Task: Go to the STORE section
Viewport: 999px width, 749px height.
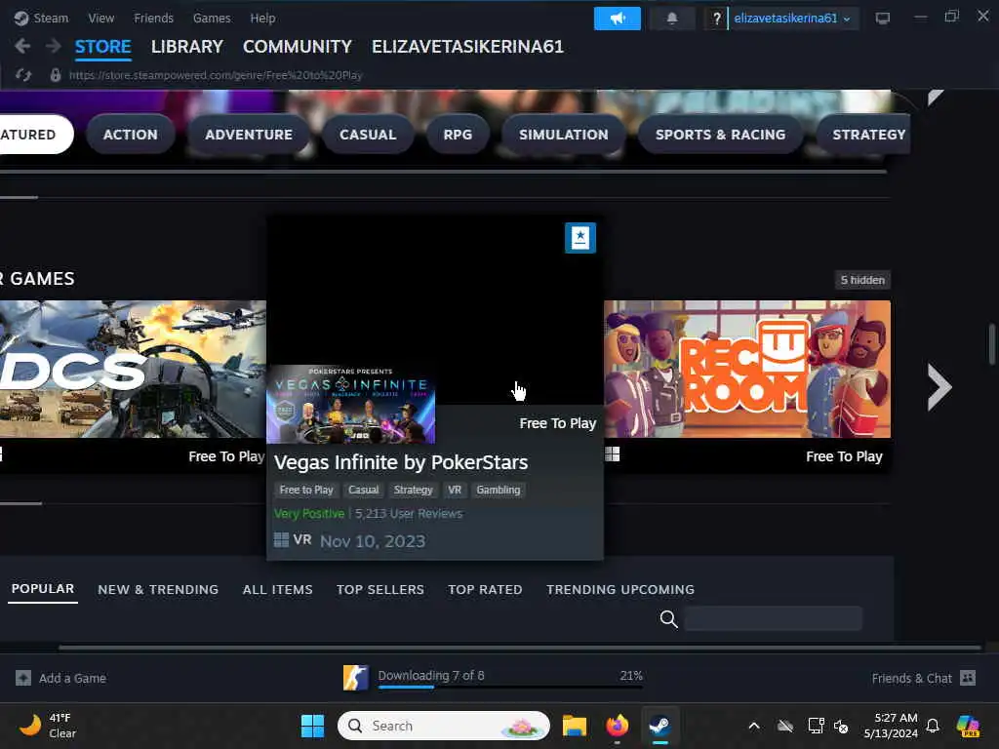Action: pyautogui.click(x=102, y=47)
